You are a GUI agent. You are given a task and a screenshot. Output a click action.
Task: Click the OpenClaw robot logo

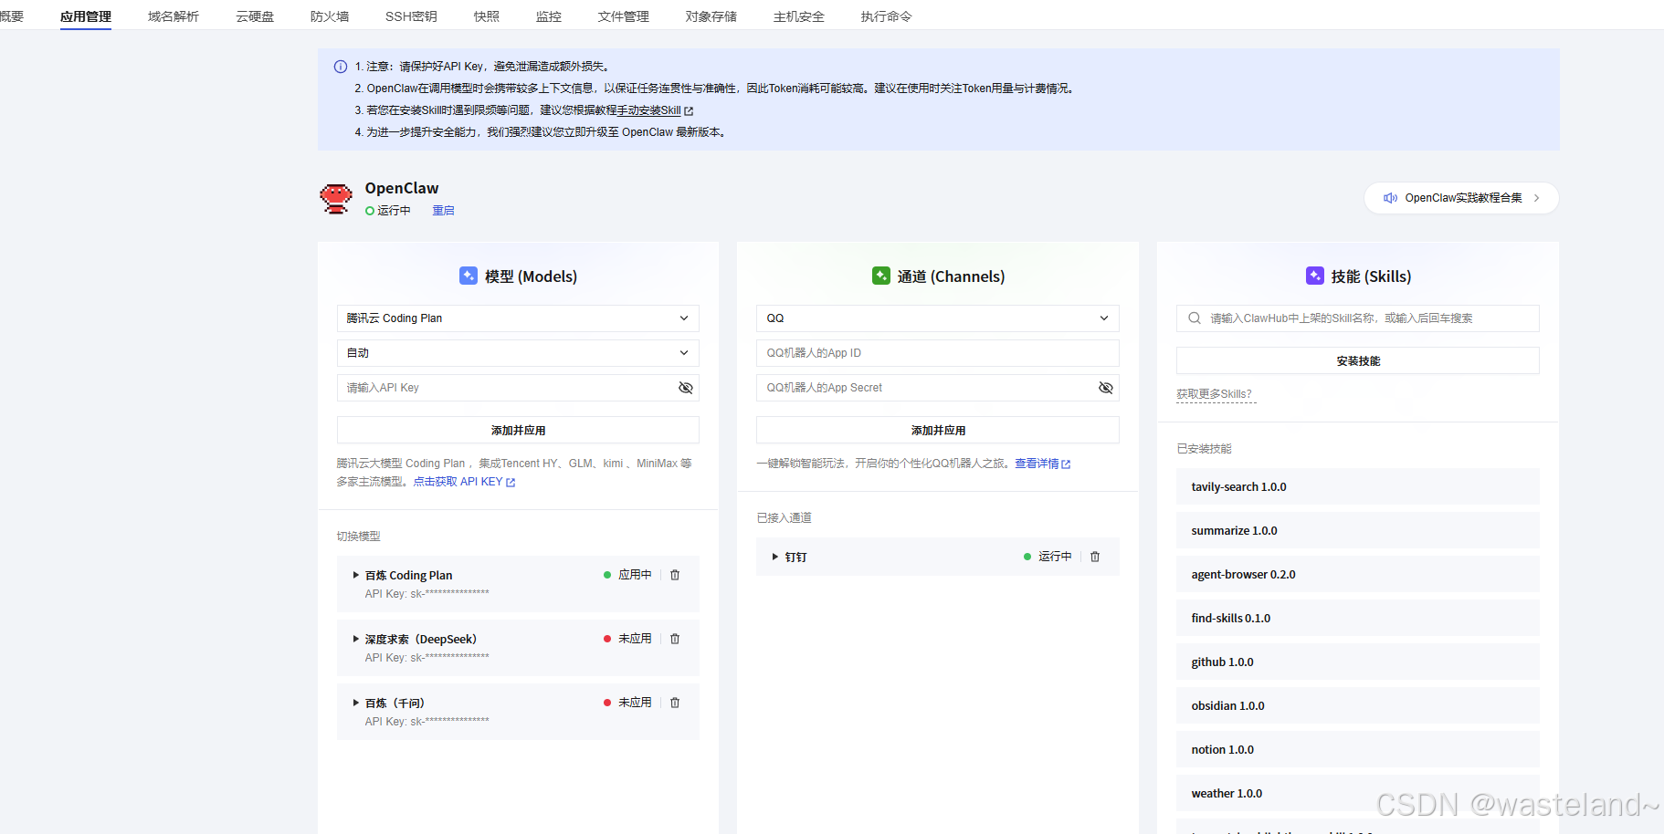(x=335, y=198)
